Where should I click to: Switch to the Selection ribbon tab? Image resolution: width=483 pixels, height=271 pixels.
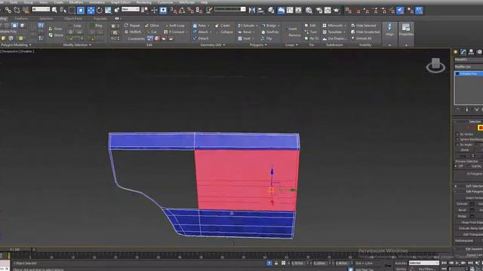click(x=46, y=18)
